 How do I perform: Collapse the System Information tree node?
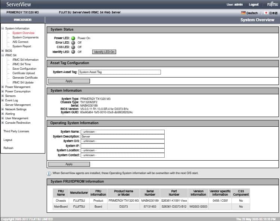(x=3, y=28)
